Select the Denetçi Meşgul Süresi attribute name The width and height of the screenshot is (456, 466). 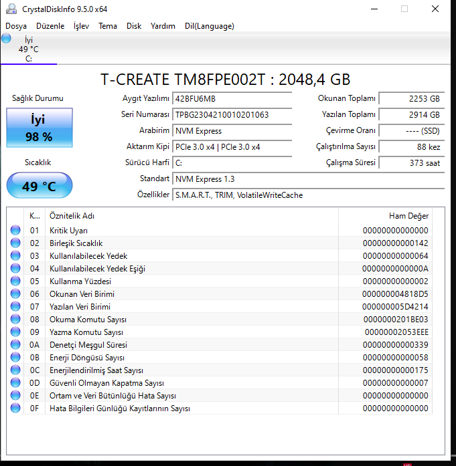tap(88, 345)
